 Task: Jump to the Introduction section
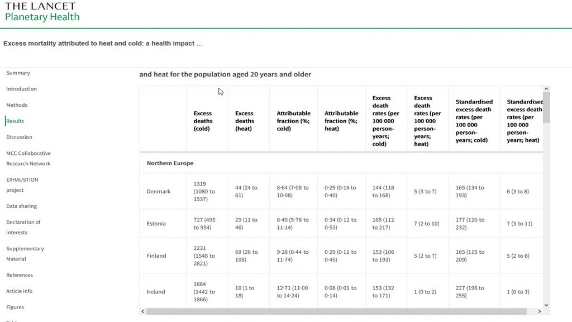click(x=22, y=89)
